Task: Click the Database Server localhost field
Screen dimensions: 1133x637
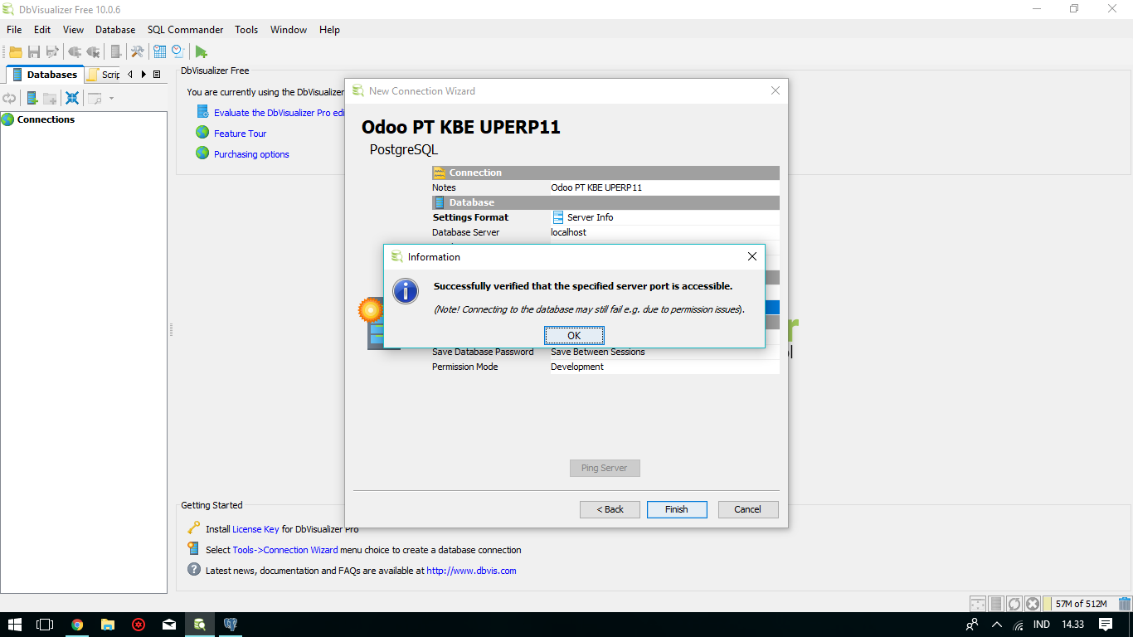Action: coord(664,232)
